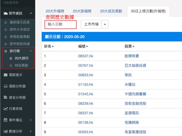
Task: Open stock code 00263.hk link
Action: pos(86,132)
